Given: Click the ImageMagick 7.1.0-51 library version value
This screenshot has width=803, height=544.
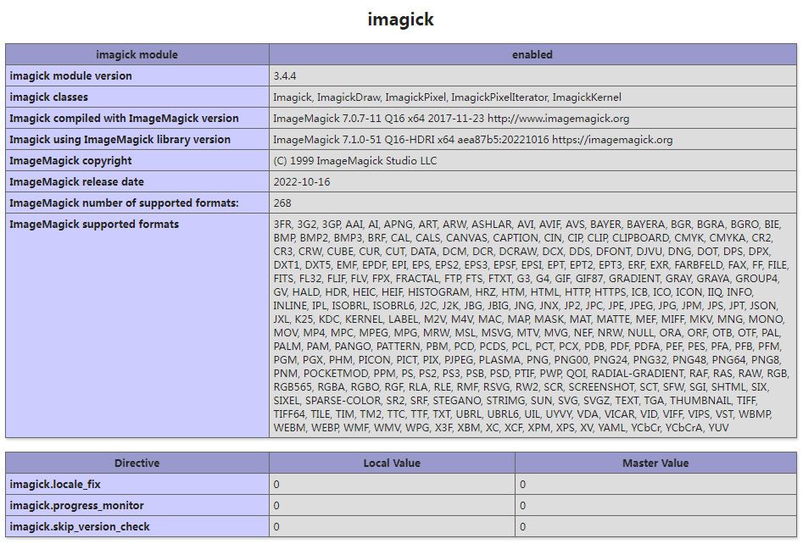Looking at the screenshot, I should [x=472, y=140].
